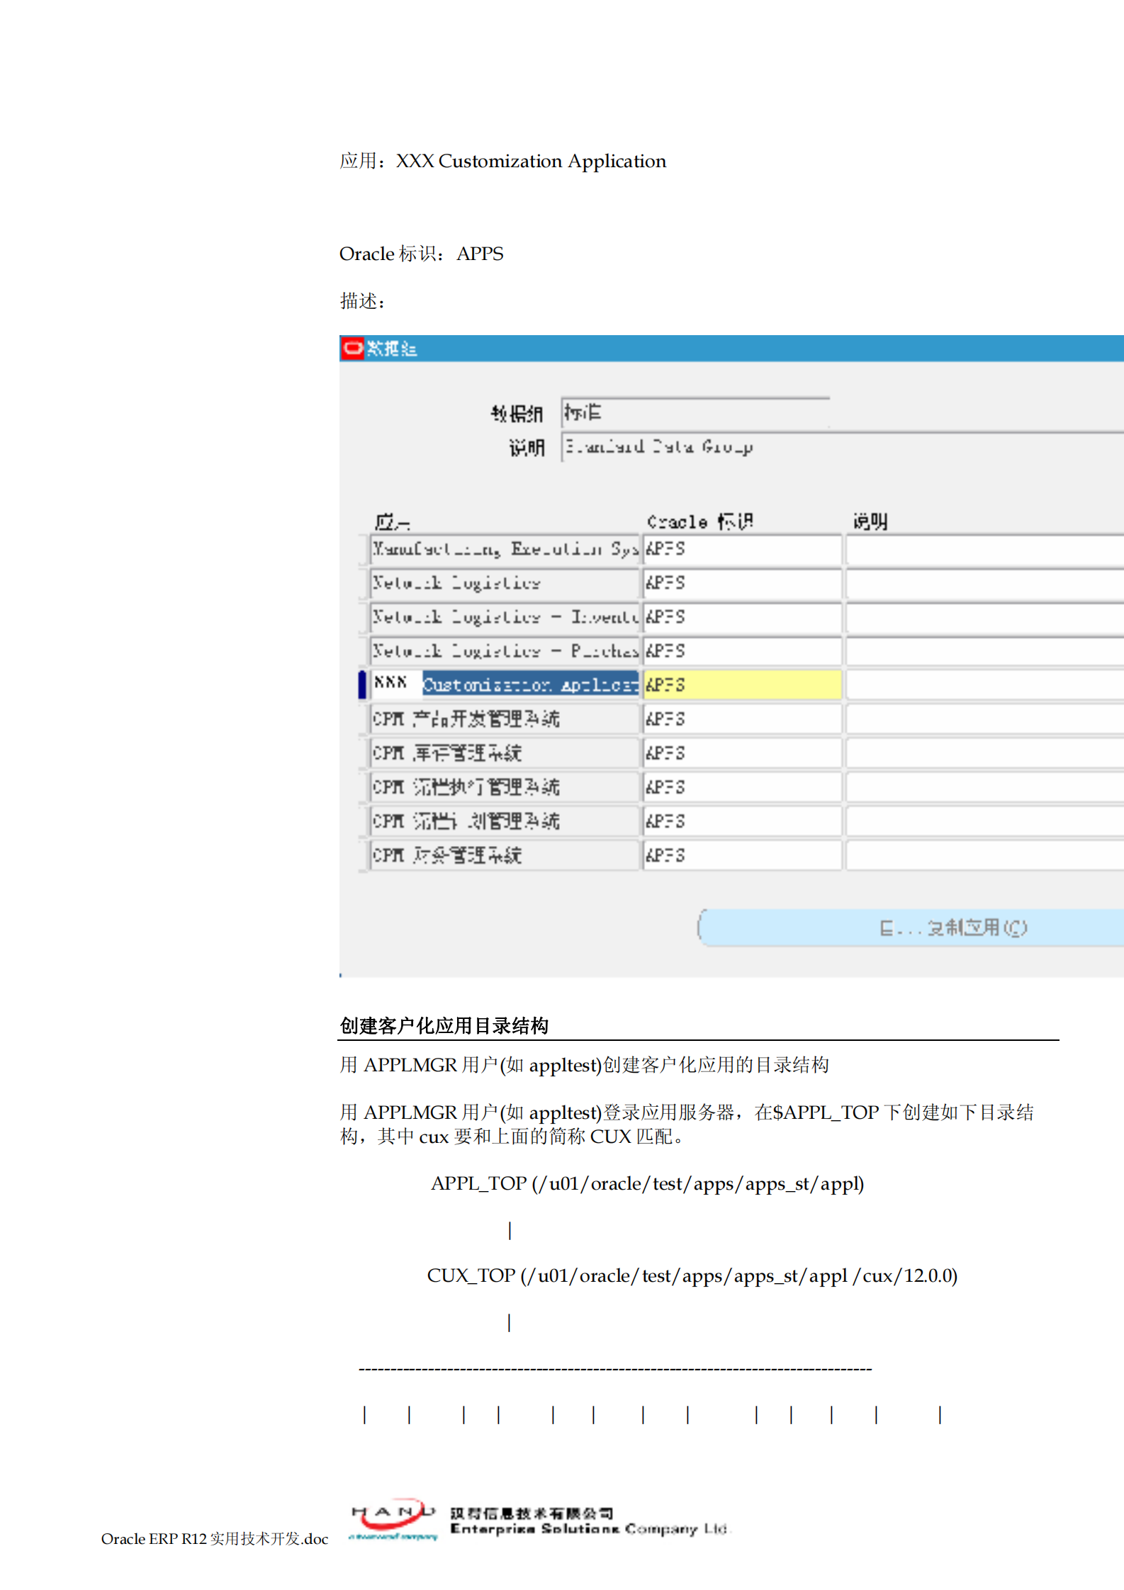Select the Network Logistics - Inventory application cell
This screenshot has height=1590, width=1124.
click(505, 617)
